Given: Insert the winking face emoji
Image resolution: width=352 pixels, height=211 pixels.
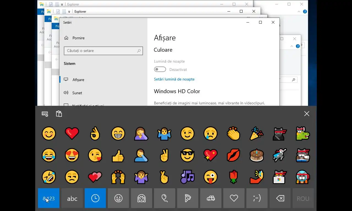Looking at the screenshot, I should point(187,134).
